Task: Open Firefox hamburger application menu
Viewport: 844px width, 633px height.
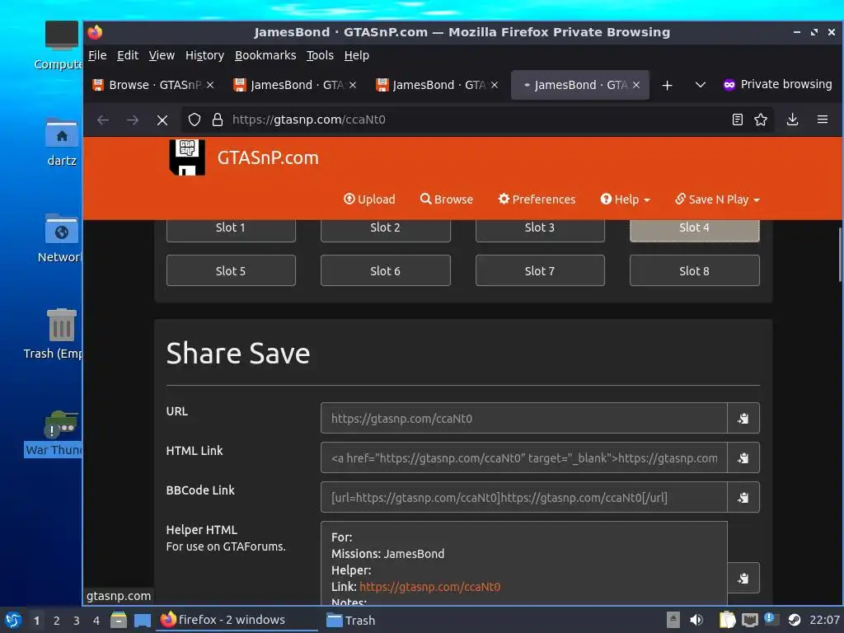Action: click(823, 120)
